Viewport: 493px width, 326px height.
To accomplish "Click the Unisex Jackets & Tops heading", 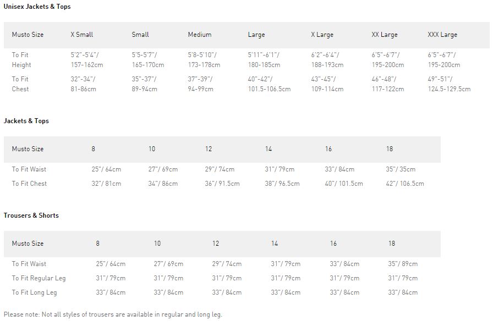I will (x=37, y=7).
